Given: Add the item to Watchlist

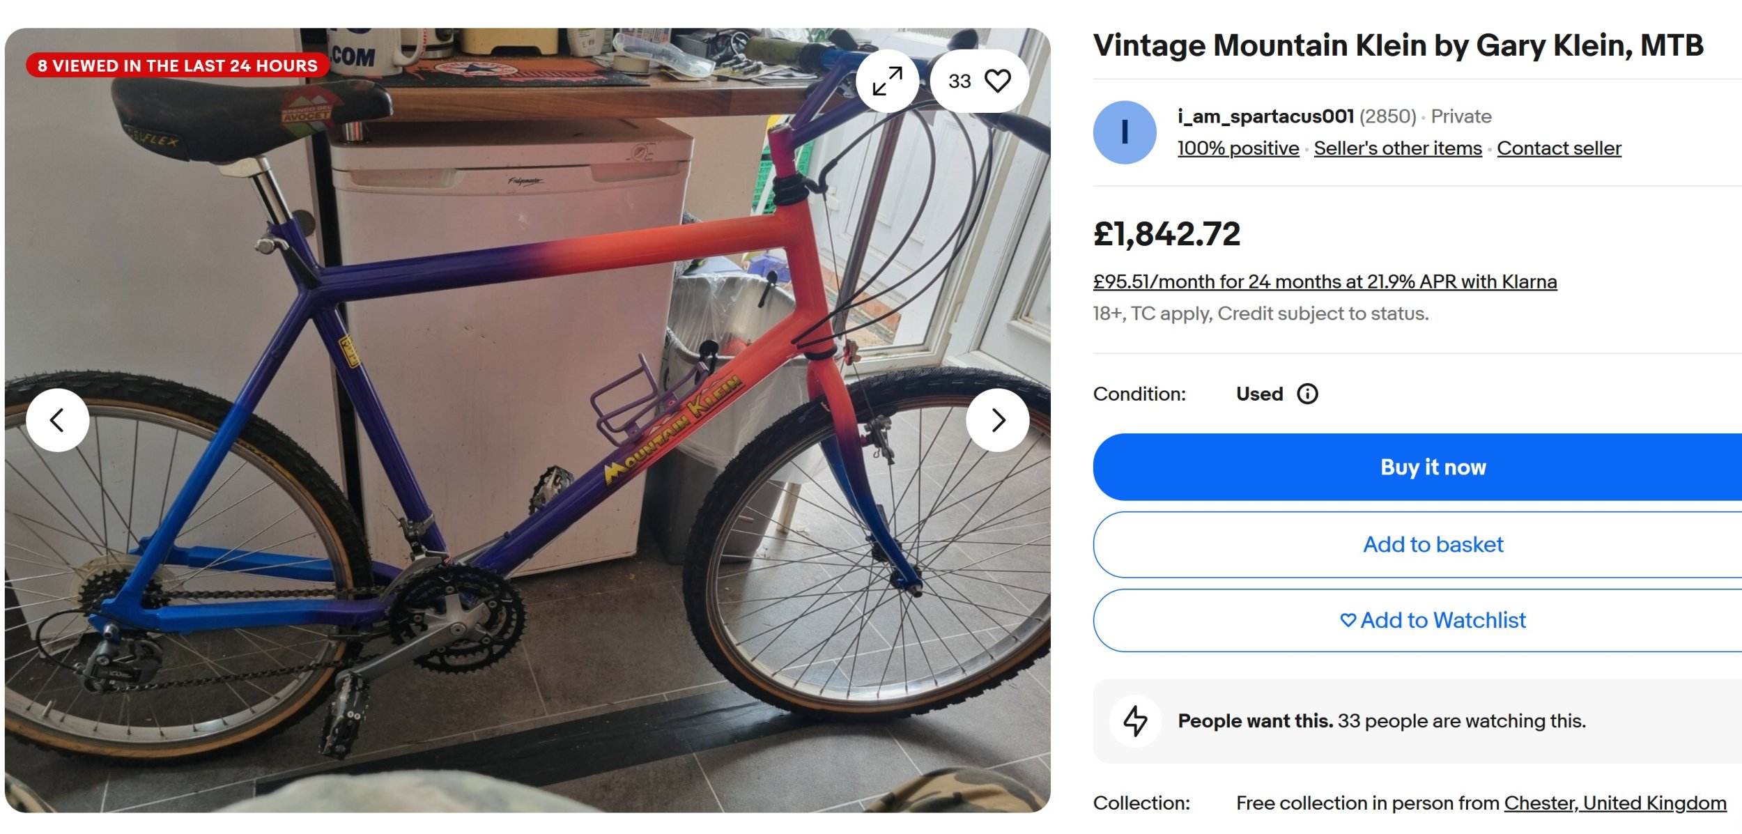Looking at the screenshot, I should 1433,620.
